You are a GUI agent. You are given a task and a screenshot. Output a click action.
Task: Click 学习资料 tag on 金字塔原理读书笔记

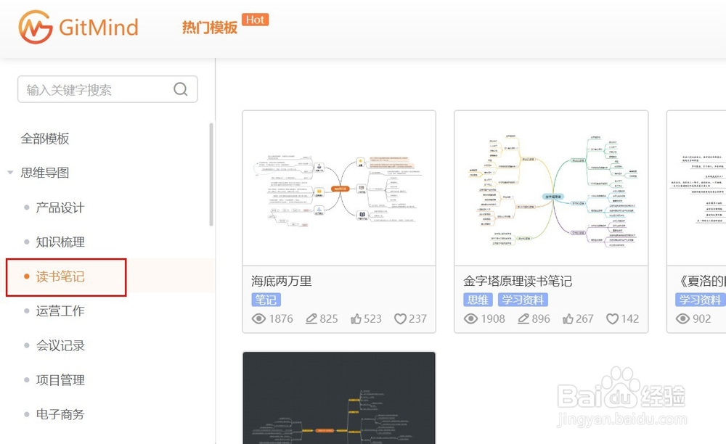click(x=523, y=300)
